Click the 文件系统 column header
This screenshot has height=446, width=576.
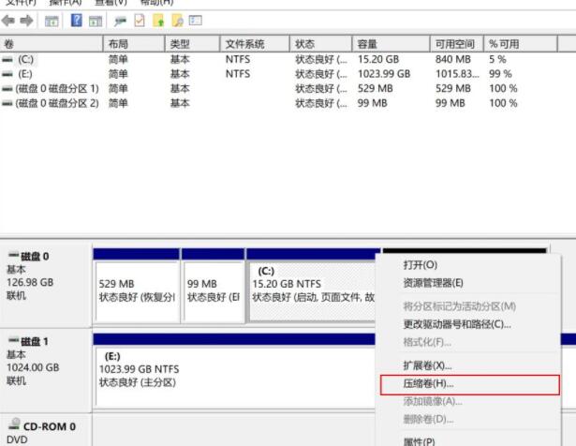(x=244, y=44)
